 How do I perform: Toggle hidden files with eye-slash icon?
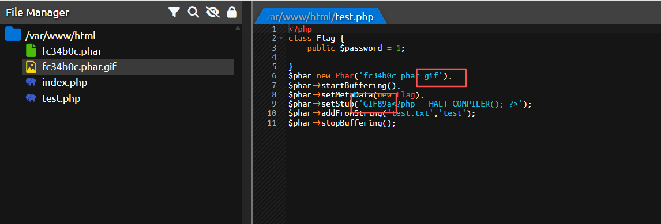coord(213,13)
